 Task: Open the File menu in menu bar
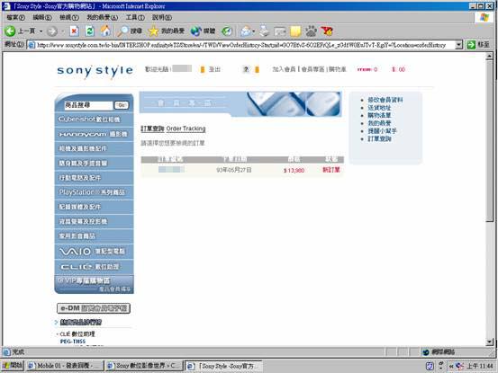click(x=15, y=17)
